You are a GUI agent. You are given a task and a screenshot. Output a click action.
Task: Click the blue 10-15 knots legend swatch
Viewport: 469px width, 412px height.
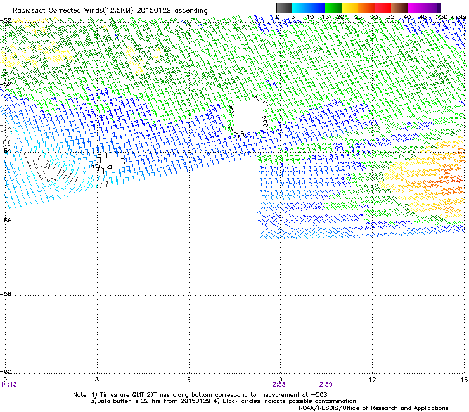[317, 8]
